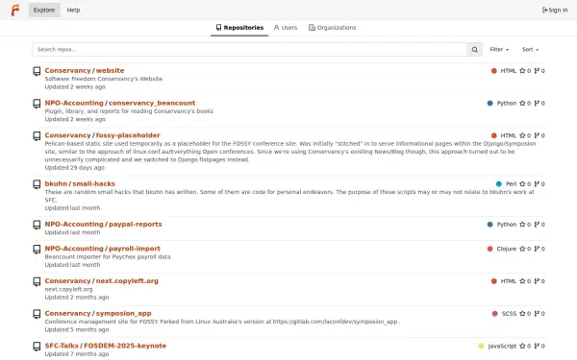Click star icon on paypal-reports row
The width and height of the screenshot is (577, 360).
(x=522, y=225)
